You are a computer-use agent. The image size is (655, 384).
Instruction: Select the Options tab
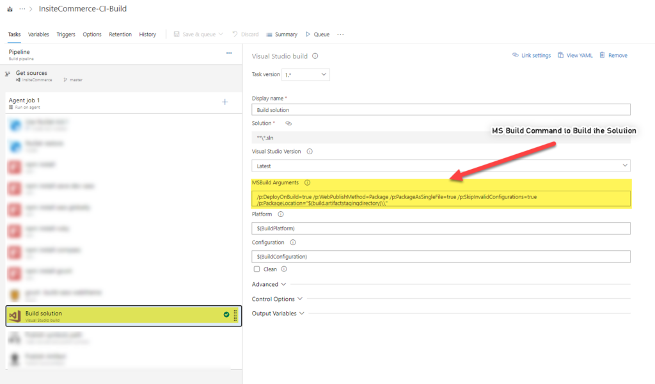92,35
